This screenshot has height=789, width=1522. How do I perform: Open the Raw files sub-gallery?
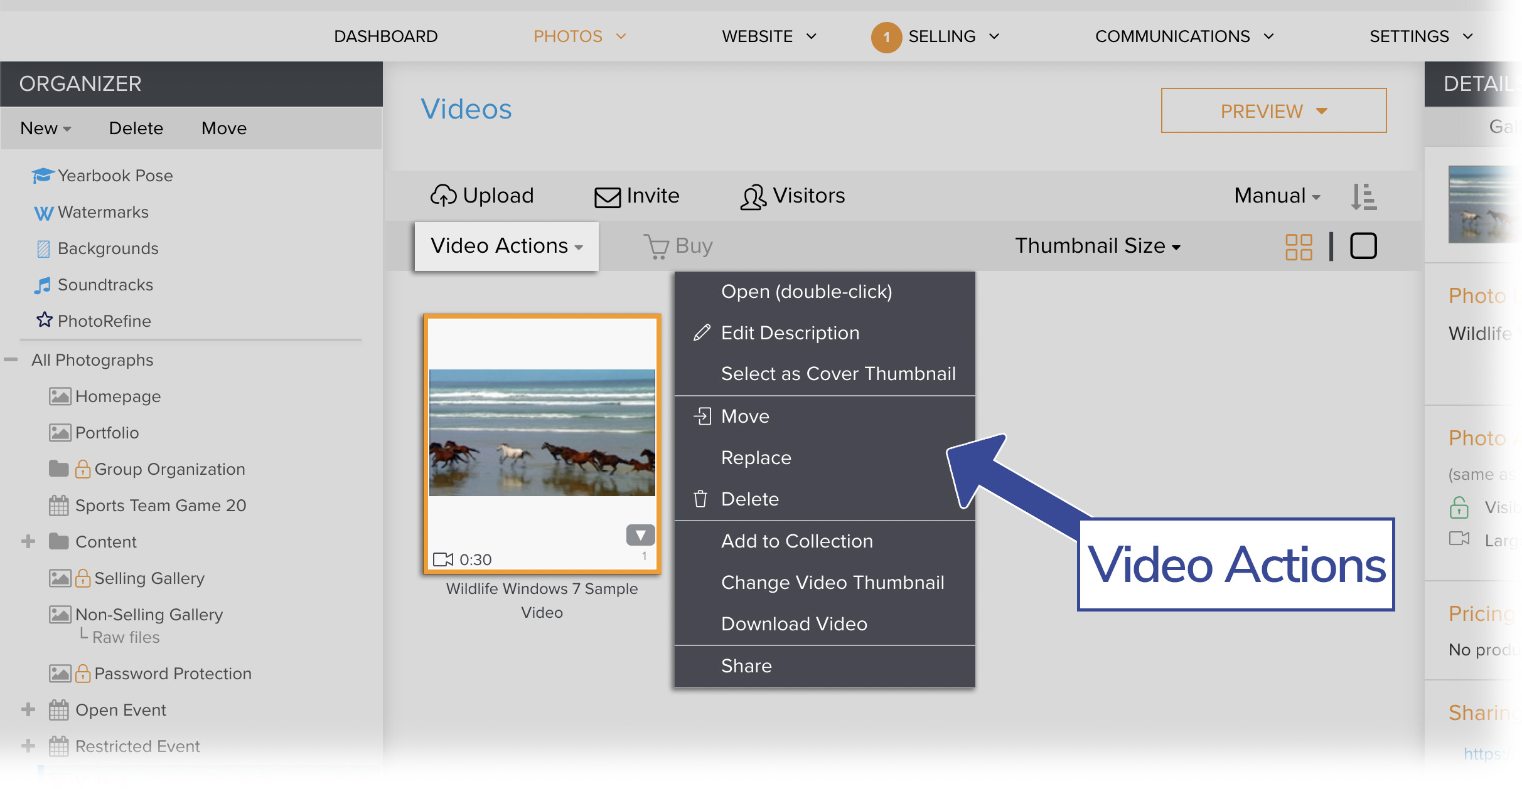(x=126, y=637)
